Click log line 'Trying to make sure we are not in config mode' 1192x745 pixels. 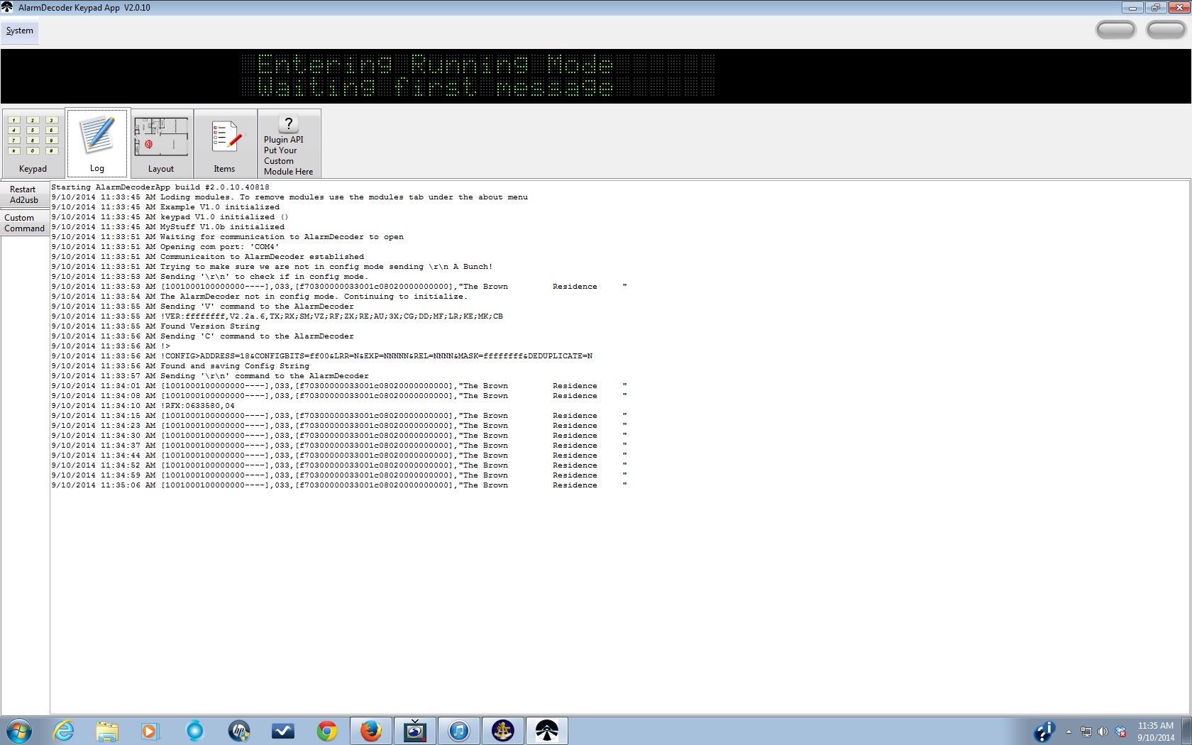coord(272,267)
